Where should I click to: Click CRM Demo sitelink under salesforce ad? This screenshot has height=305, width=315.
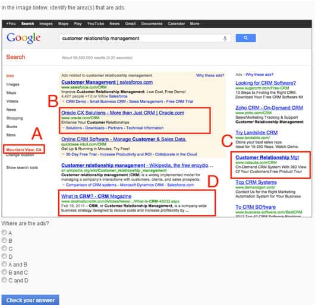tap(76, 101)
